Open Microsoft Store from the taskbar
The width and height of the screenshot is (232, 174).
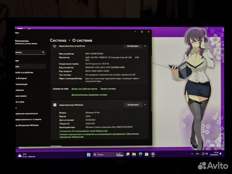[x=147, y=154]
